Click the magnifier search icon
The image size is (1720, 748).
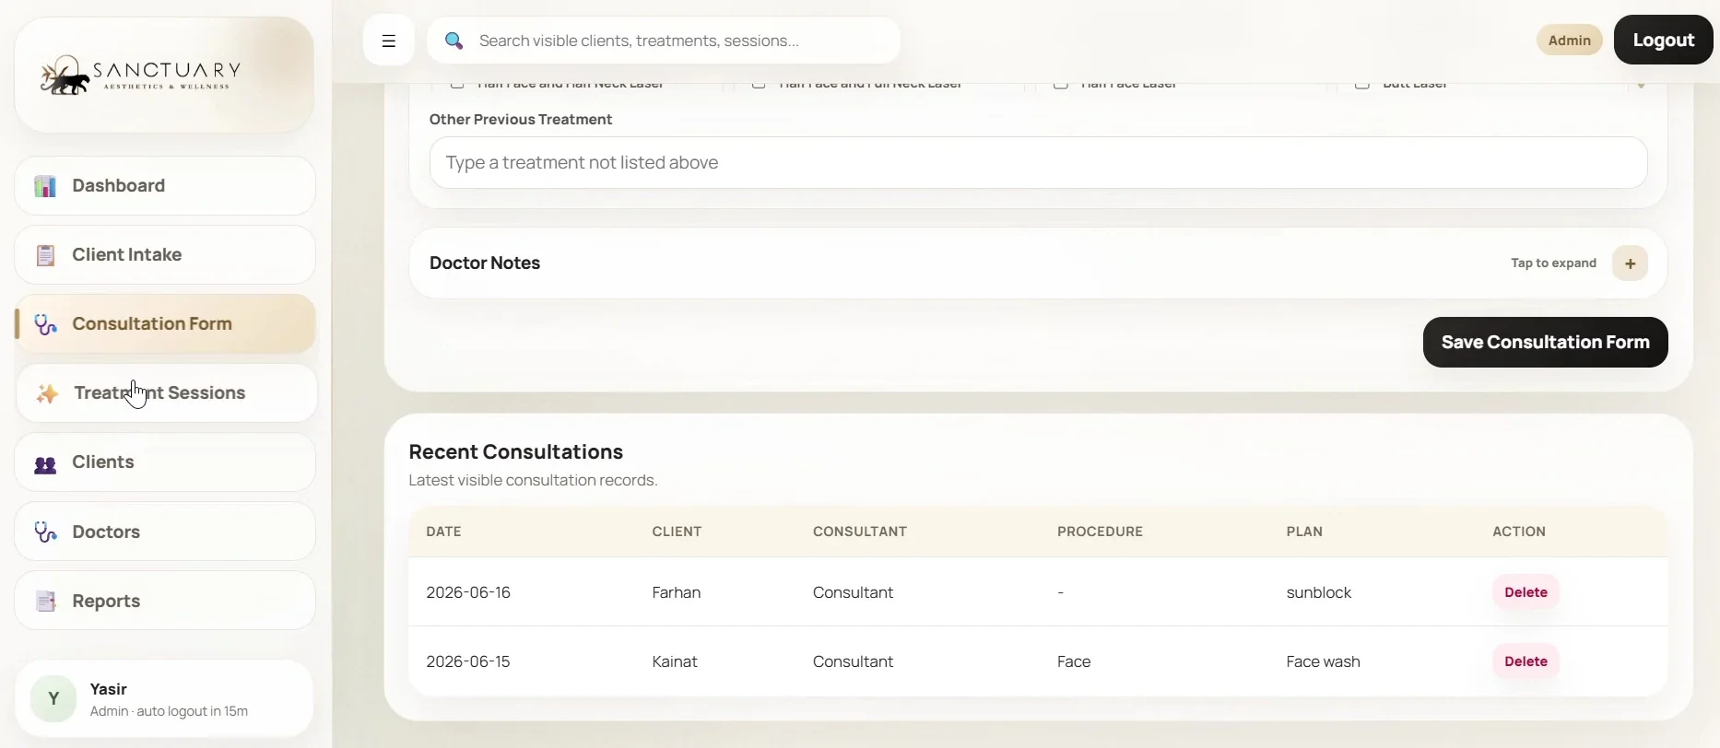pos(454,41)
